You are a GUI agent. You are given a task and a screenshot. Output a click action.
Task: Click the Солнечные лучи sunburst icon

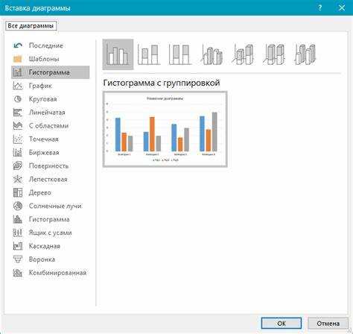pos(18,206)
